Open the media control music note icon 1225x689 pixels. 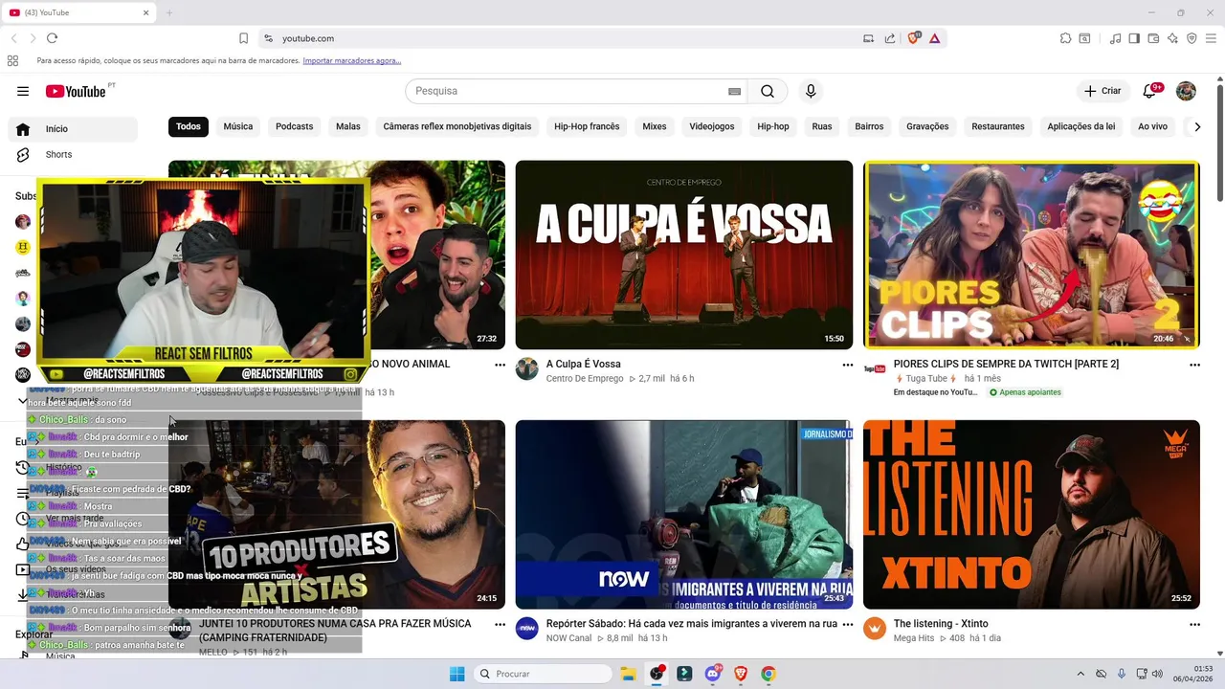coord(1115,38)
